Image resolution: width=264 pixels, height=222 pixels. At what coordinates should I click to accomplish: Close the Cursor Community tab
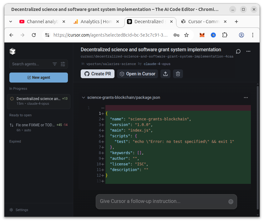tap(225, 22)
